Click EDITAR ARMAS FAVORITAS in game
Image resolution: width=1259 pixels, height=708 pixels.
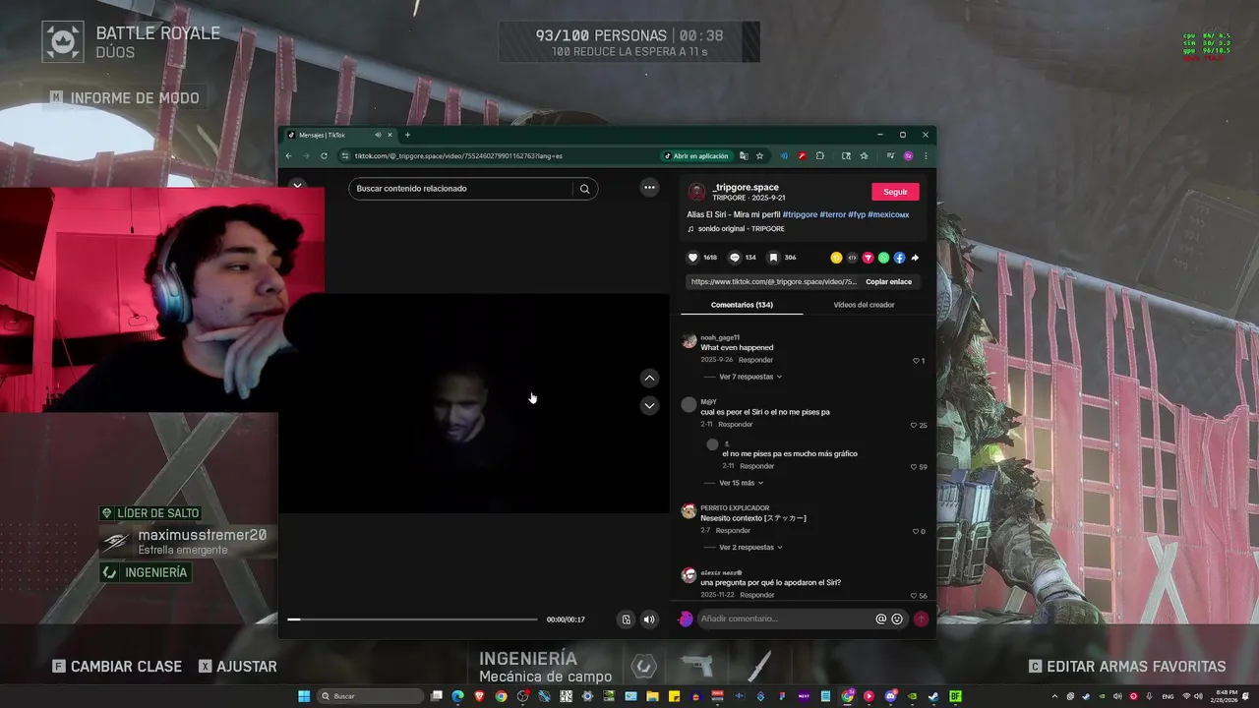(x=1127, y=666)
